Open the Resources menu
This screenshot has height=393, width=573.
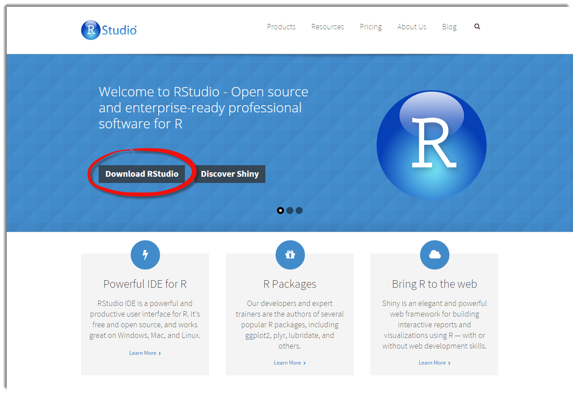tap(328, 27)
